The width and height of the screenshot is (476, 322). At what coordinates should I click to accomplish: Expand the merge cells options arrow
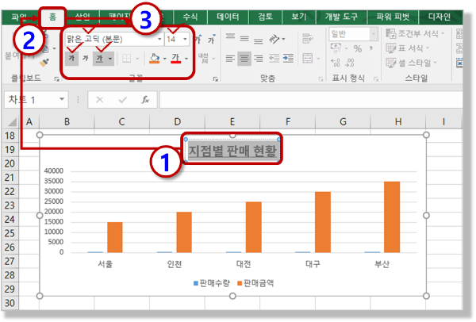tap(318, 58)
